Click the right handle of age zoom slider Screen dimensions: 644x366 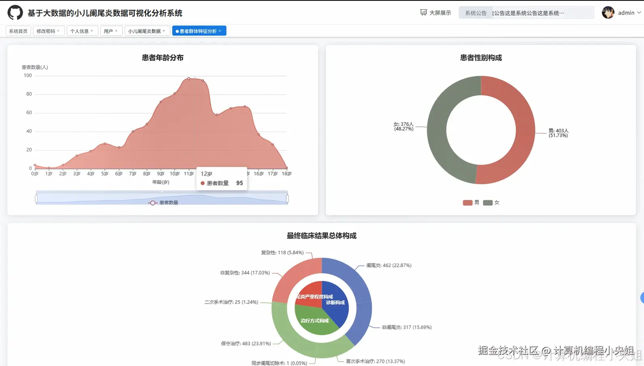[x=287, y=198]
